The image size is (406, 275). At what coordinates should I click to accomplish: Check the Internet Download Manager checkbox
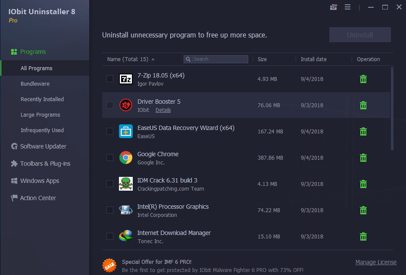[x=110, y=236]
